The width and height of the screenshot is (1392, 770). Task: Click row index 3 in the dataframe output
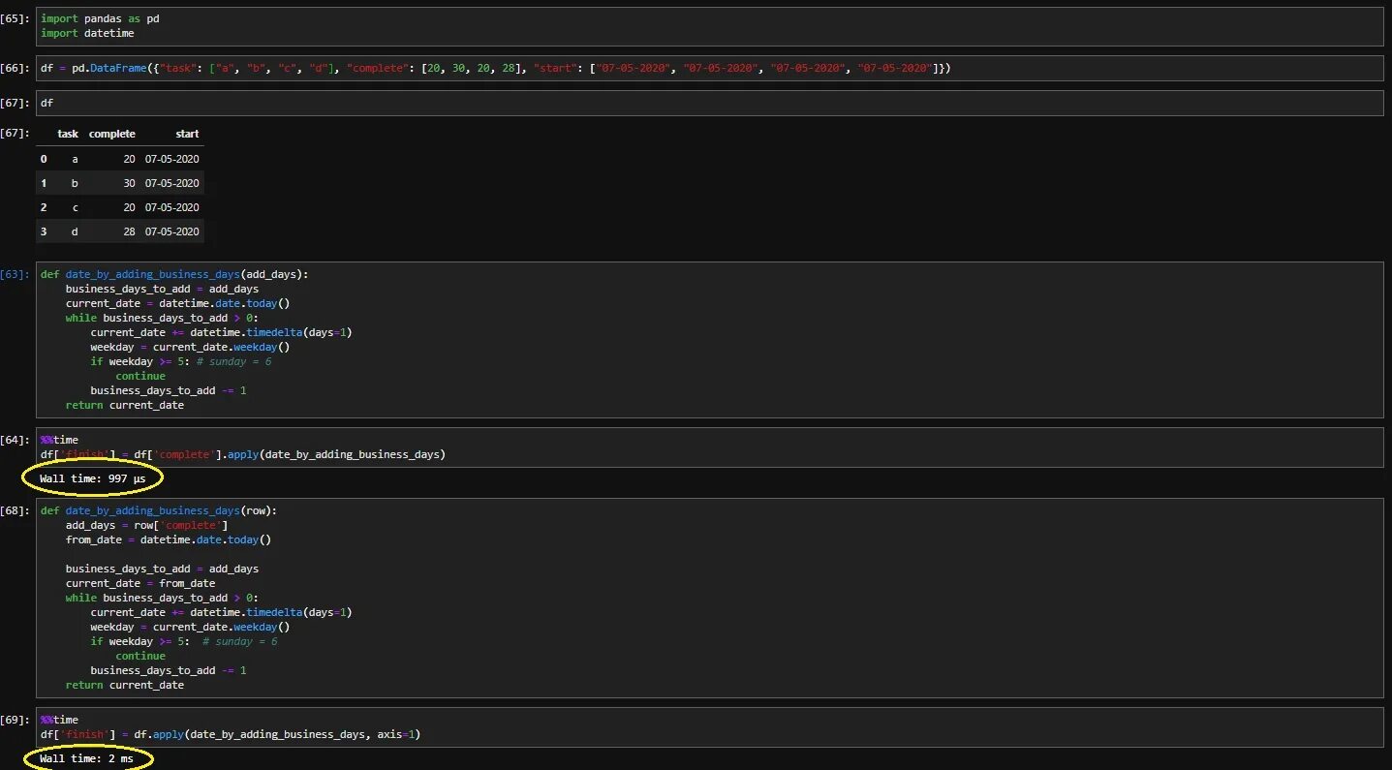44,231
